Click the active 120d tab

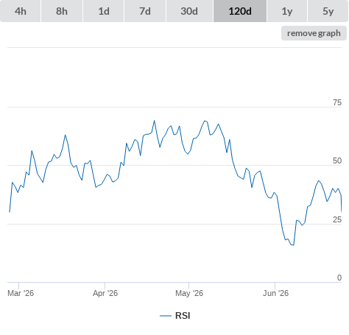(x=240, y=11)
